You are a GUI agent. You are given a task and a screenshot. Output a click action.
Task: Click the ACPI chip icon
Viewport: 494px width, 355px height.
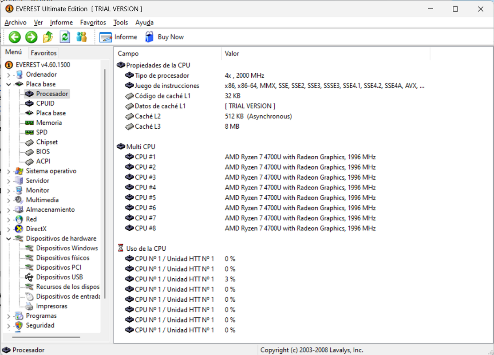pos(29,162)
